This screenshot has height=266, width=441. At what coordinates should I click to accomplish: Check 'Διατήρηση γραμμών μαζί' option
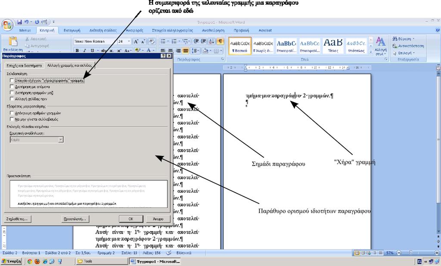tap(12, 93)
